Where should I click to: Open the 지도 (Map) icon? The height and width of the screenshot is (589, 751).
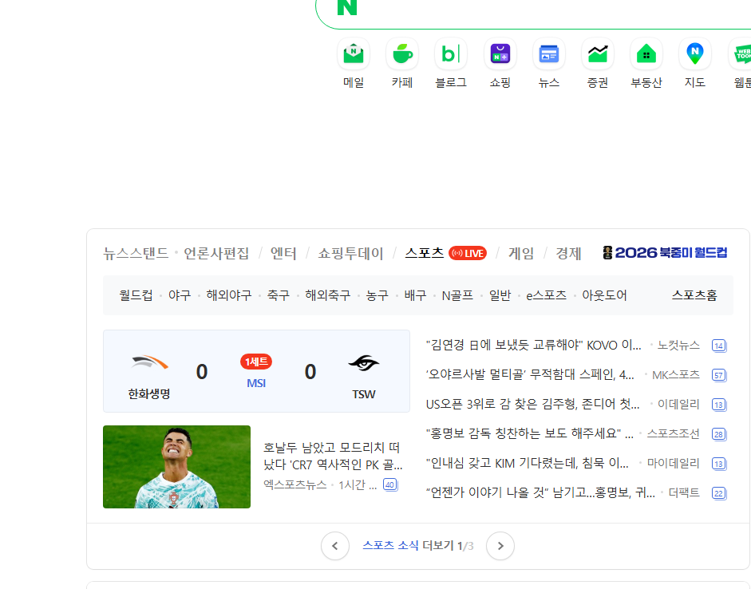695,54
